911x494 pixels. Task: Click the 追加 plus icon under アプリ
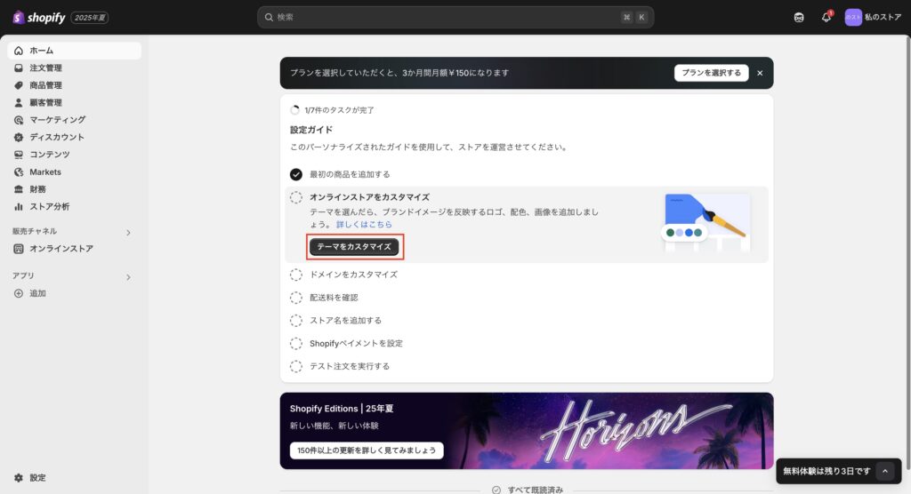[x=19, y=293]
